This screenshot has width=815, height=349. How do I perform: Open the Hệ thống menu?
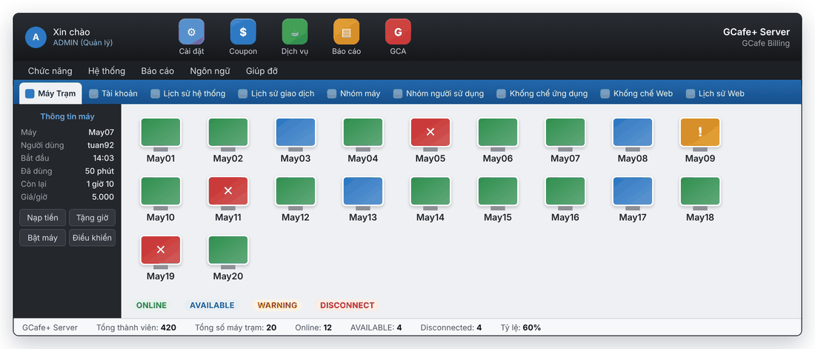tap(107, 70)
